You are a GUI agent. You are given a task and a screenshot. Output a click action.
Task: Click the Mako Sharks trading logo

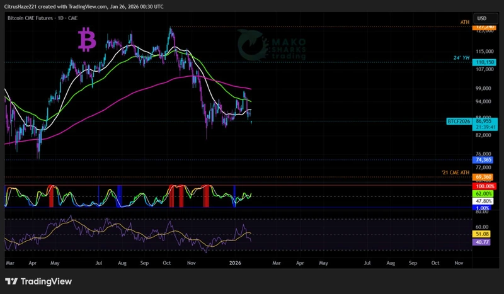click(x=271, y=45)
